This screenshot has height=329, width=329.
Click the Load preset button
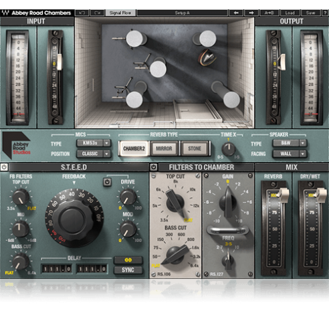pos(290,13)
